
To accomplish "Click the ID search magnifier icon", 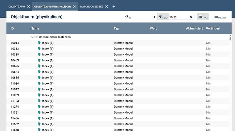I will [x=127, y=17].
